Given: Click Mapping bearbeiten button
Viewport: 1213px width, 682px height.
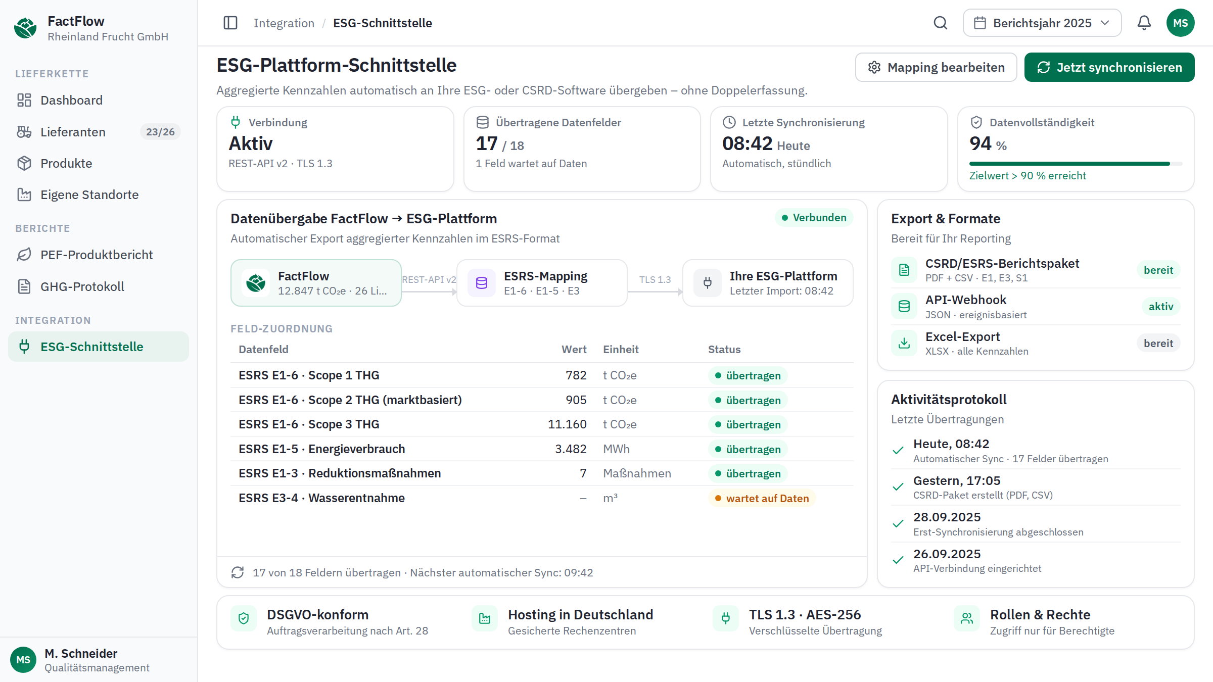Looking at the screenshot, I should (x=936, y=67).
